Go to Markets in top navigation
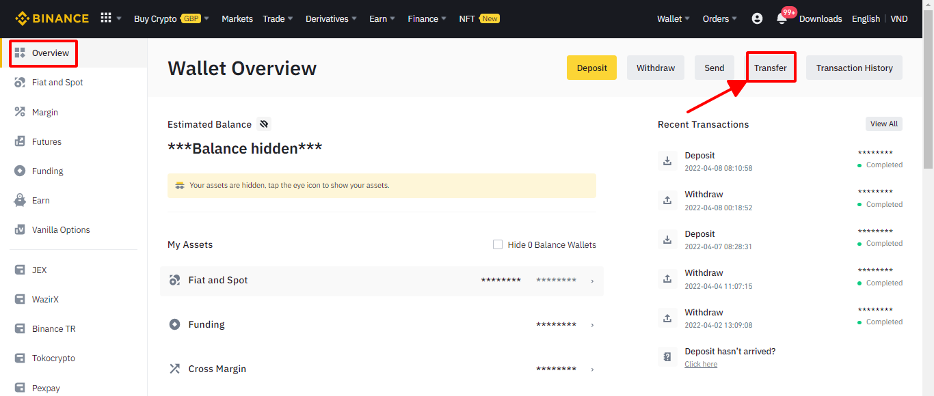The image size is (934, 396). point(237,18)
